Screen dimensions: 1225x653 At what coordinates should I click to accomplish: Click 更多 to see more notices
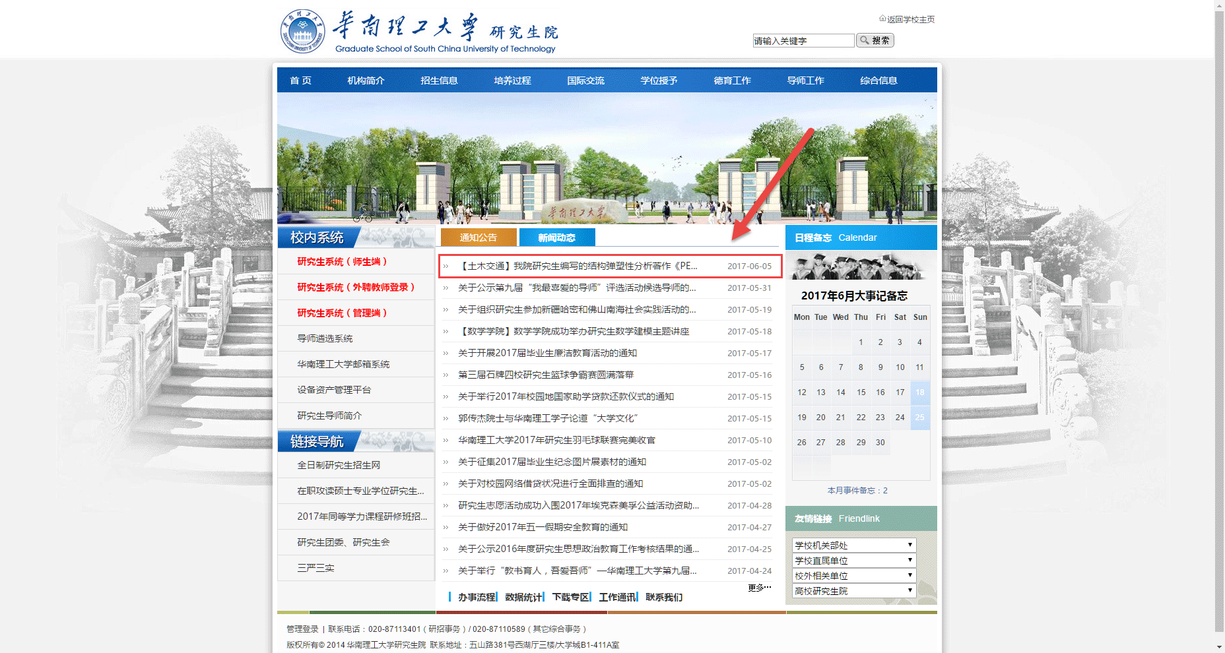point(759,587)
